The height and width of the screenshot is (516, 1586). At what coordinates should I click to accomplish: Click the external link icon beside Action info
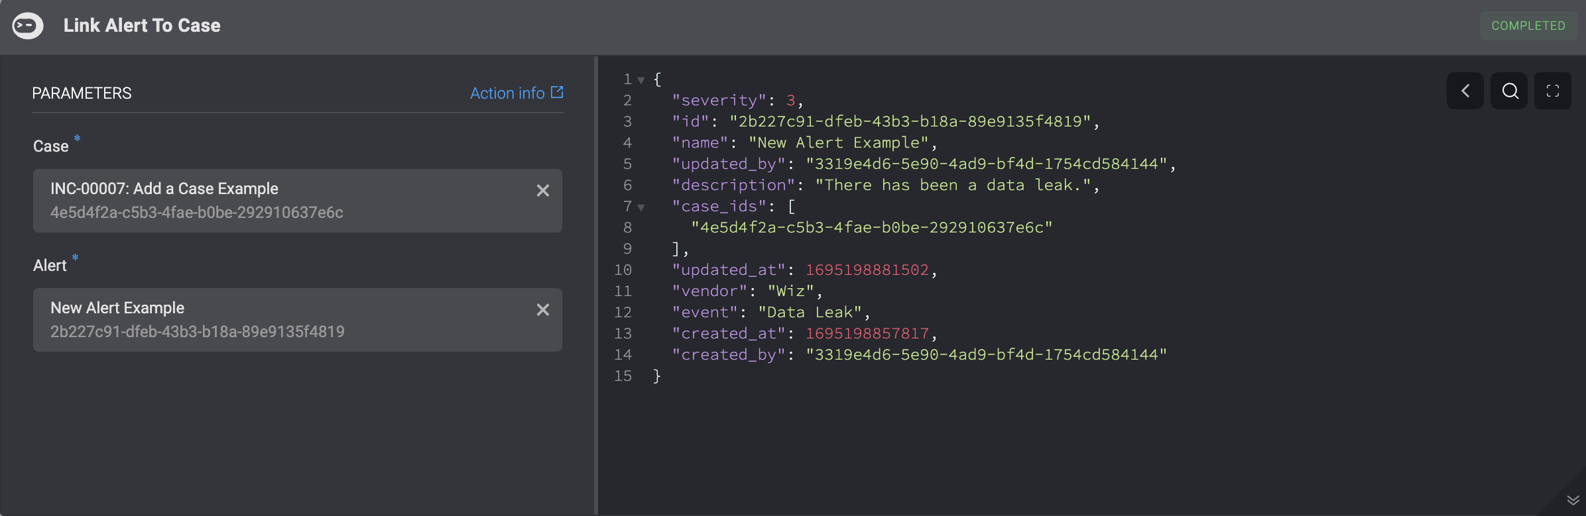(x=557, y=92)
